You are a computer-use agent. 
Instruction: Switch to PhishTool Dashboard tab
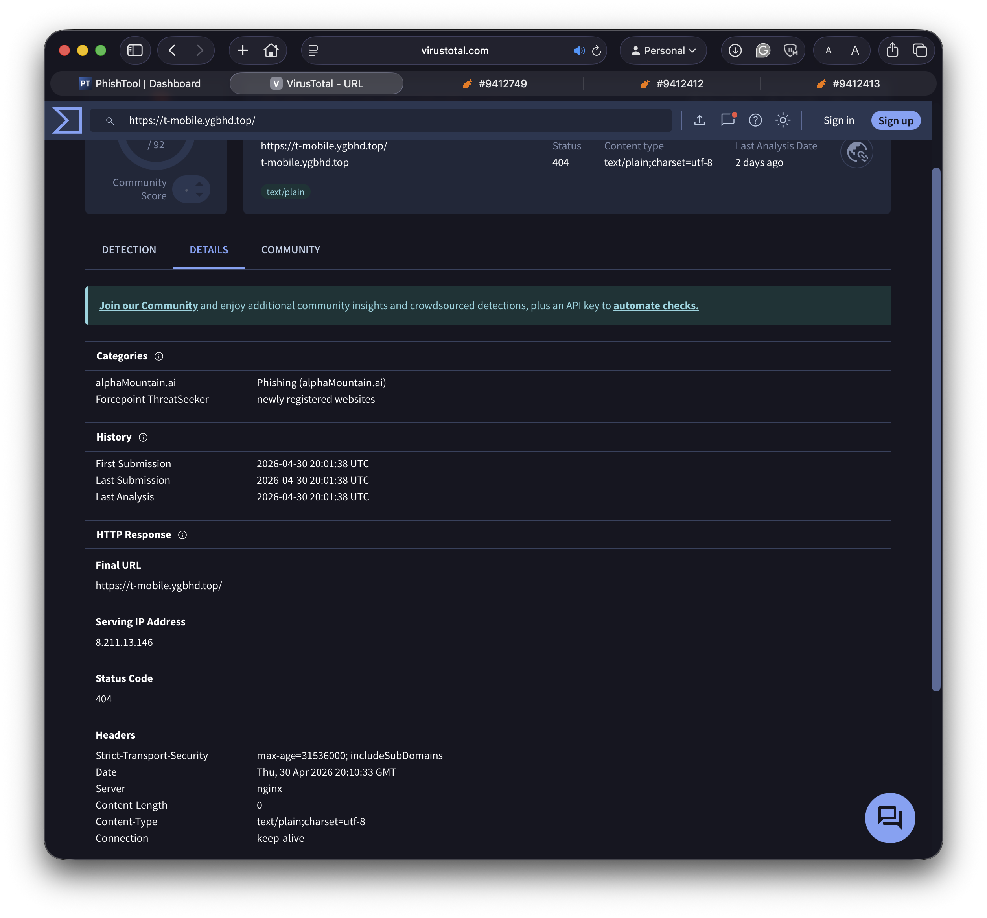[x=140, y=83]
